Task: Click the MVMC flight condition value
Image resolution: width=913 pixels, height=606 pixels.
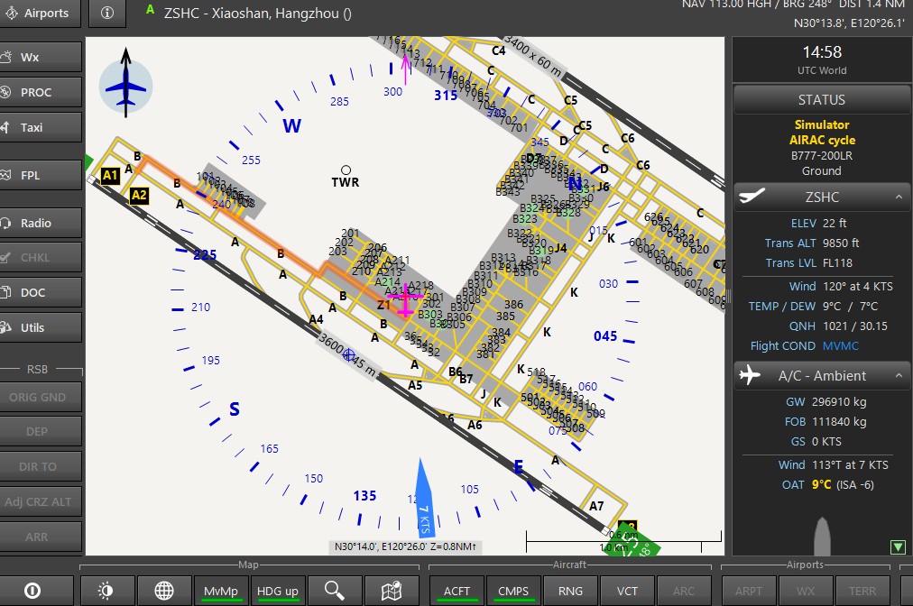Action: [840, 345]
